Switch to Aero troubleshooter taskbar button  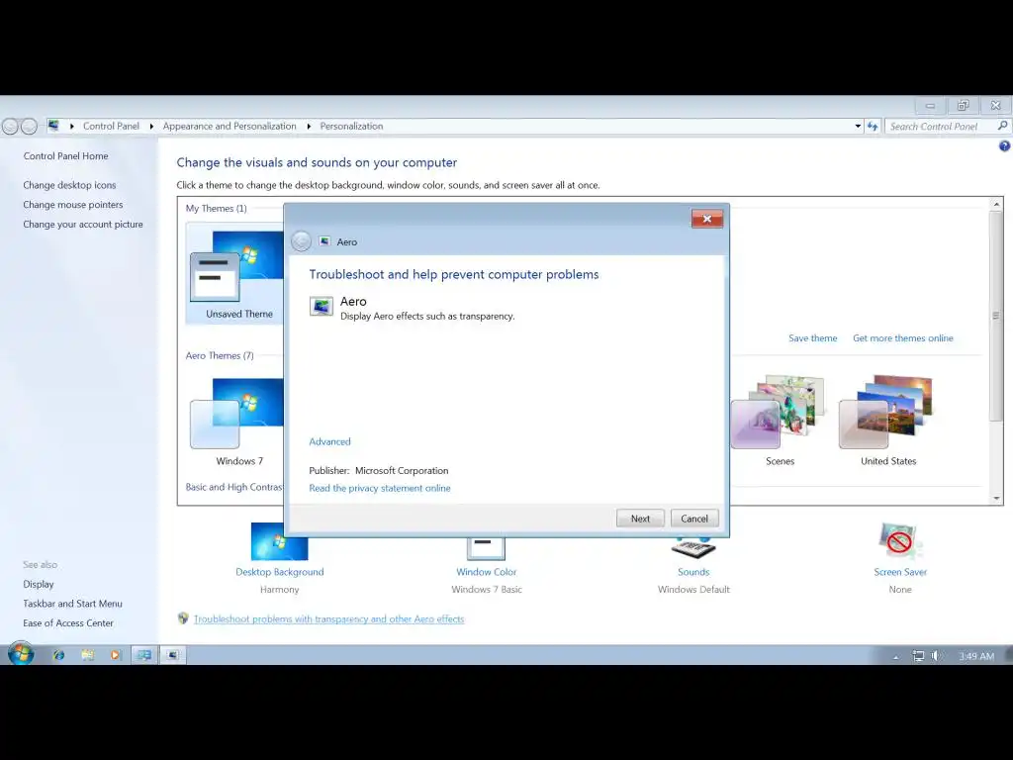click(172, 655)
